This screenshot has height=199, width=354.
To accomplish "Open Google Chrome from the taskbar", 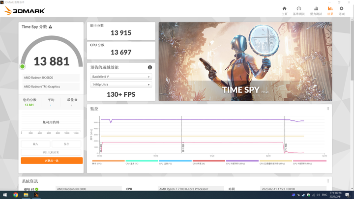I will [15, 195].
